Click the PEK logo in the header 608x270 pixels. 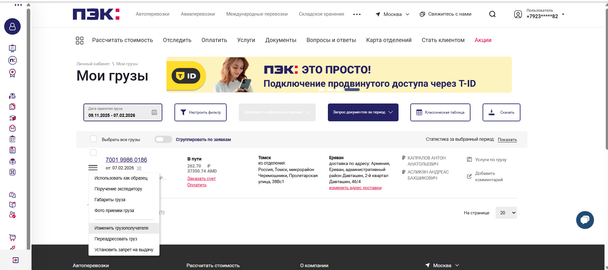pyautogui.click(x=96, y=14)
